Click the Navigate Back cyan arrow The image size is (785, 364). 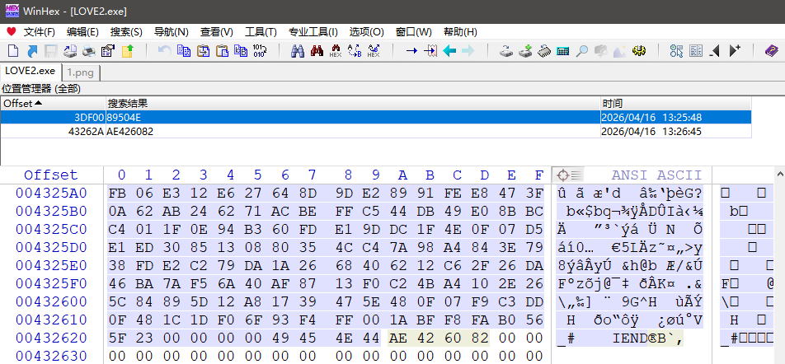point(449,51)
